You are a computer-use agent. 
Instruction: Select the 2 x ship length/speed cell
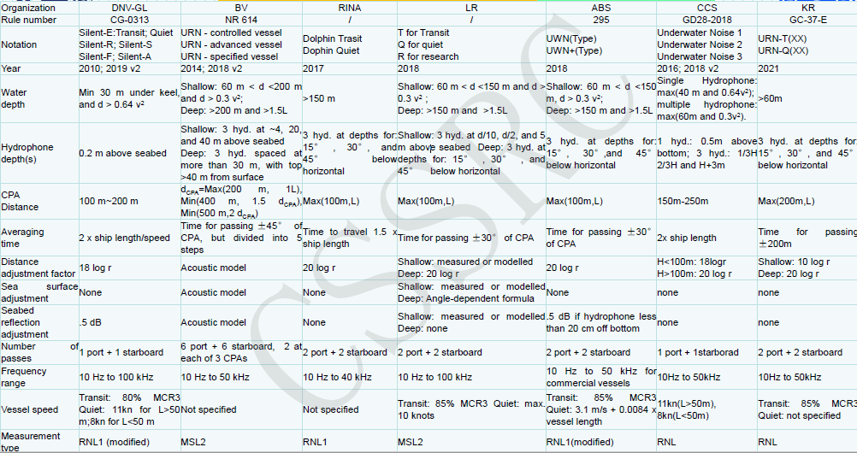point(129,238)
